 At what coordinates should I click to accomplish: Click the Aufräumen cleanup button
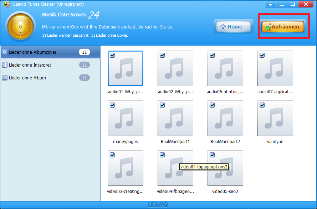pos(283,27)
